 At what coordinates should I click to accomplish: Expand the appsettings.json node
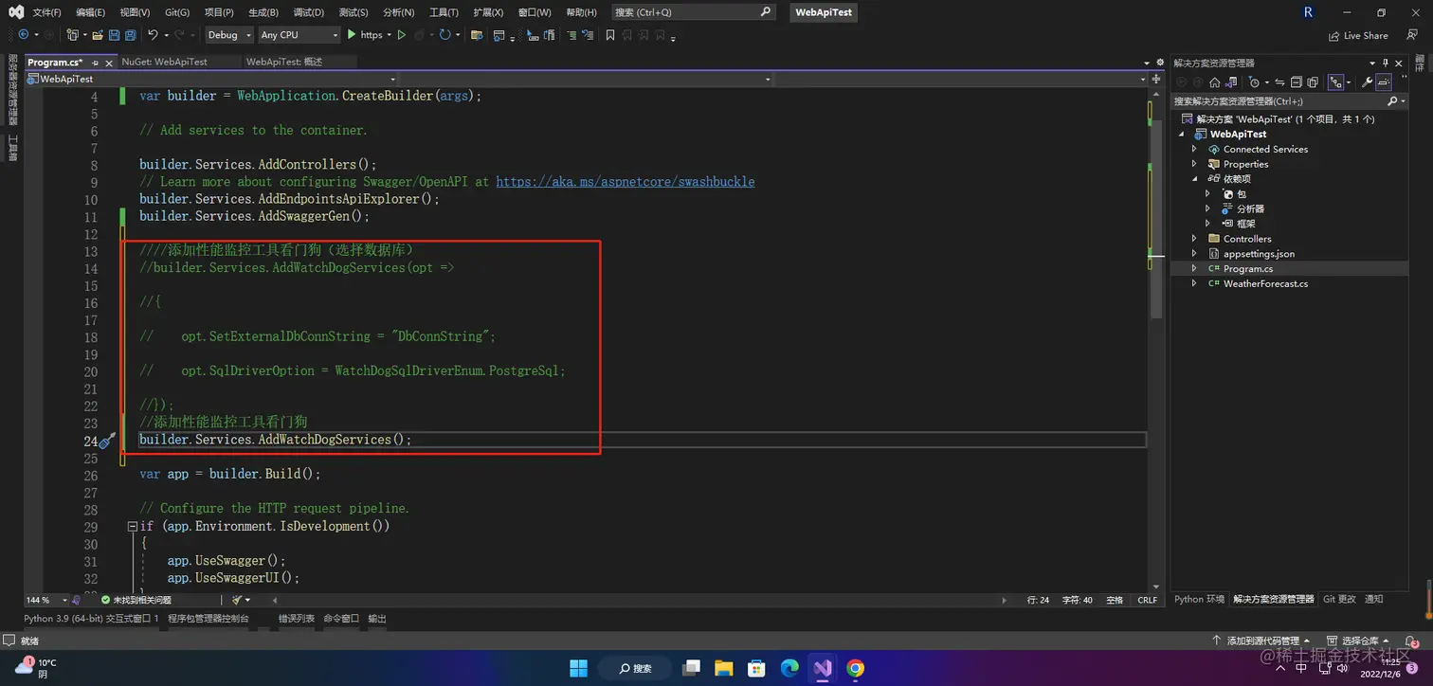[1195, 254]
